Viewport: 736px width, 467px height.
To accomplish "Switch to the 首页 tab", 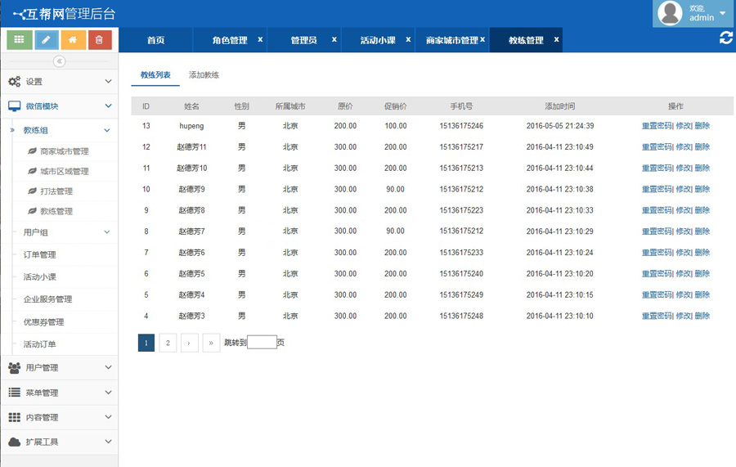I will tap(155, 40).
